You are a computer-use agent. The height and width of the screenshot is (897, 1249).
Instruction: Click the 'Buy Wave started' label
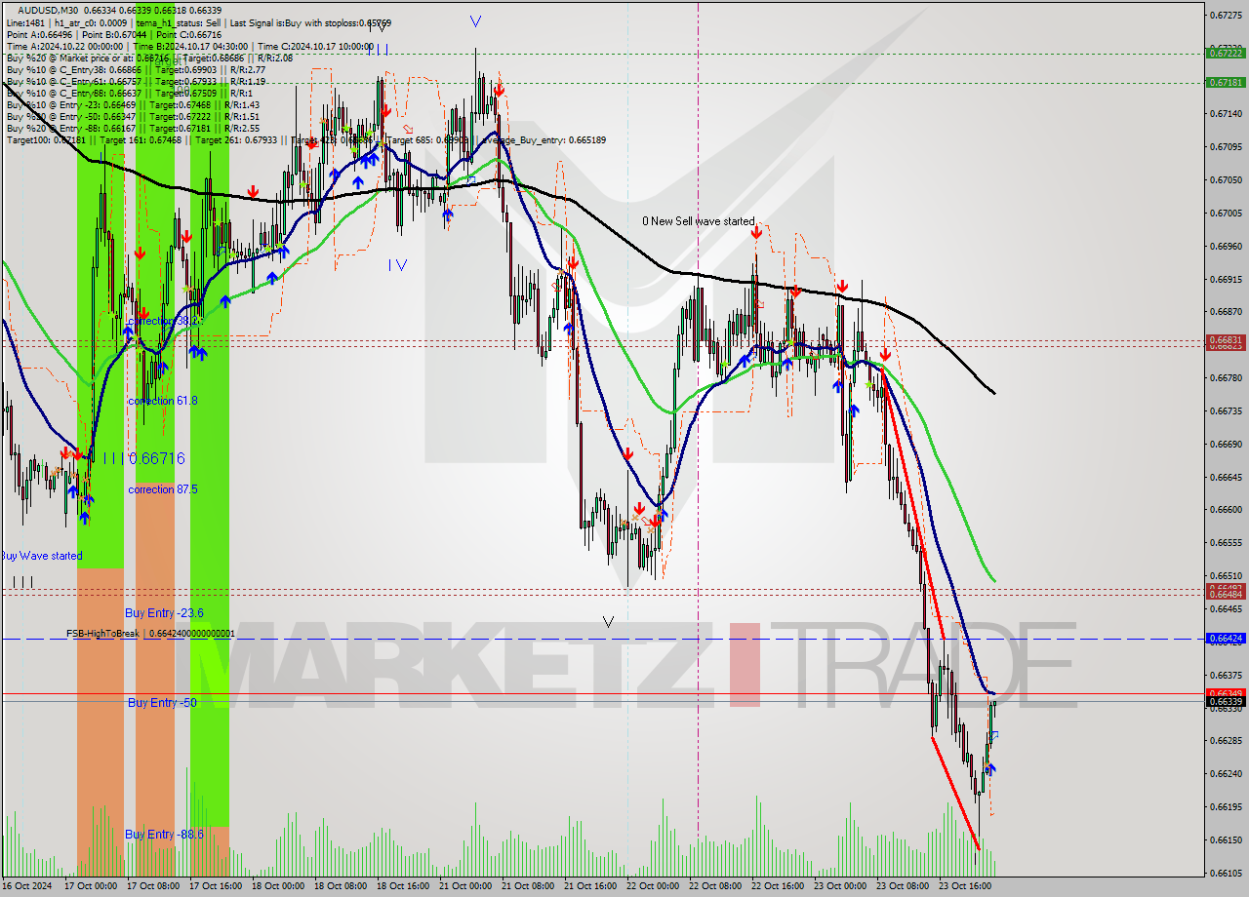(41, 556)
